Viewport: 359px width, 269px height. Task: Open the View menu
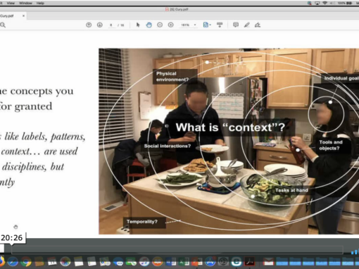[11, 3]
